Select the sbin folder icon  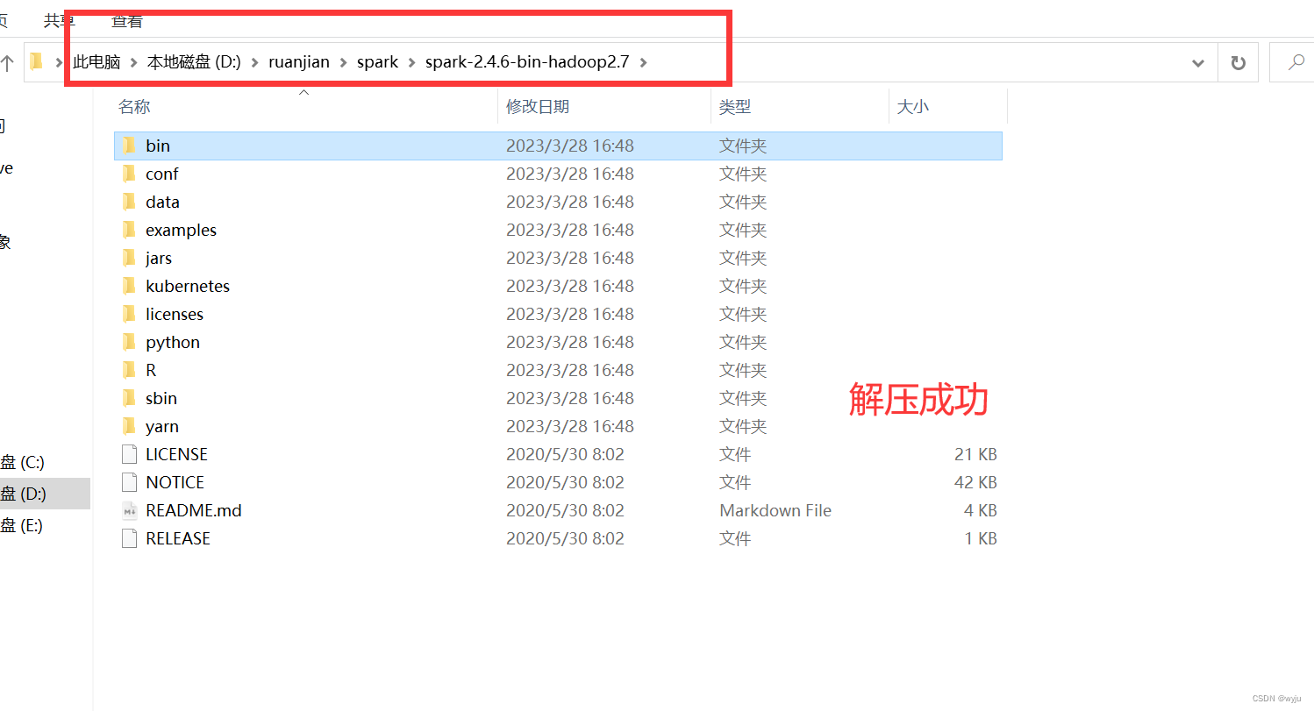(x=129, y=398)
